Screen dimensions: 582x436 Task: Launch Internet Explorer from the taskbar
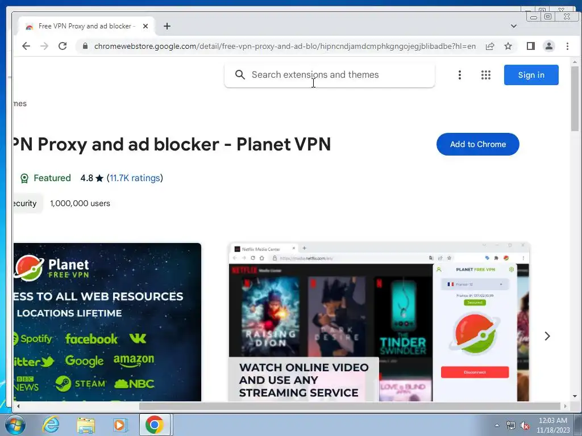coord(51,425)
